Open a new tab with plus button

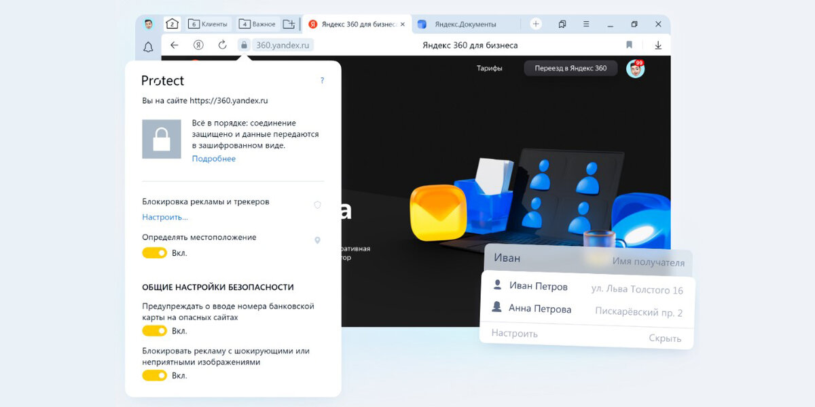click(x=536, y=24)
